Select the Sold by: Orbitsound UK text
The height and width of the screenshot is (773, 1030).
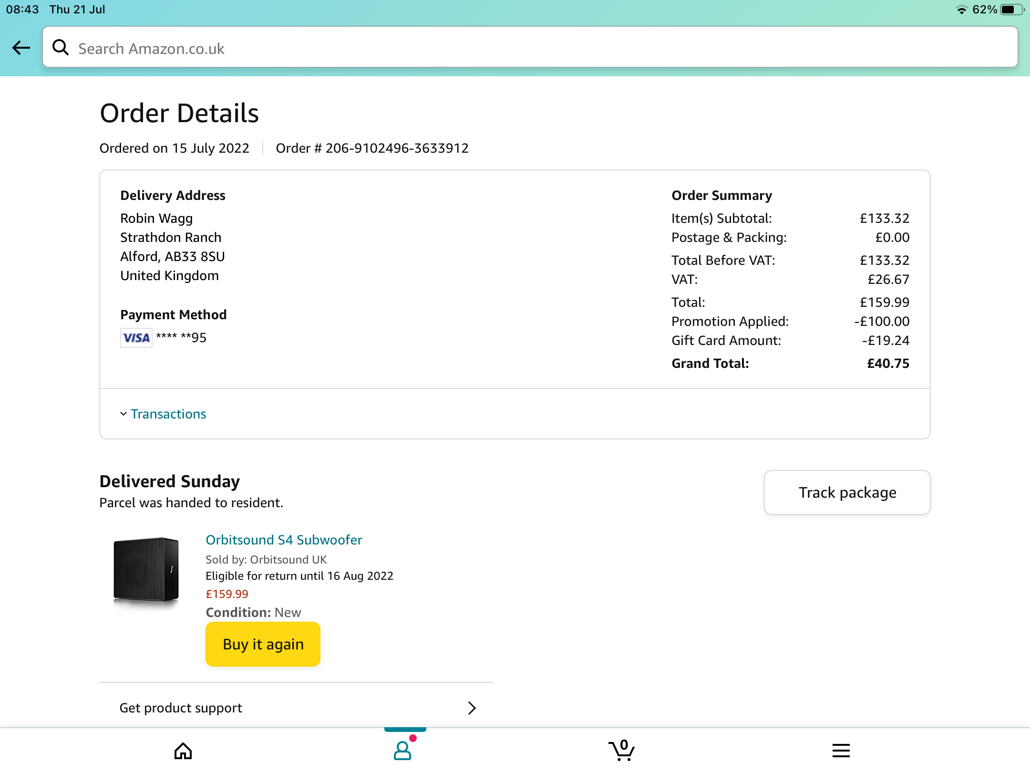[266, 560]
